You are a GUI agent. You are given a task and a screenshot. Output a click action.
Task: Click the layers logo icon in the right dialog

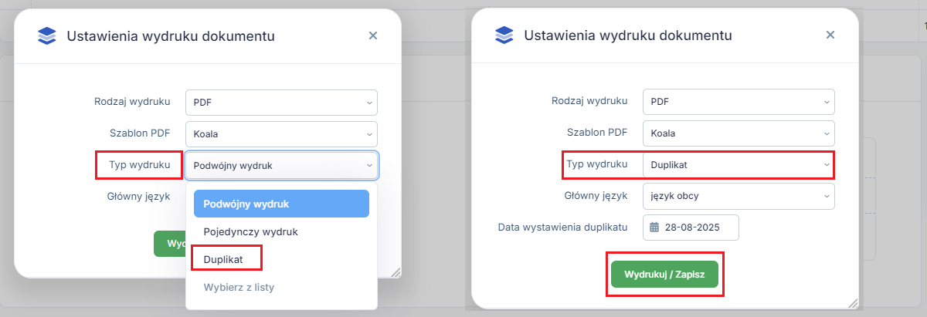(504, 35)
